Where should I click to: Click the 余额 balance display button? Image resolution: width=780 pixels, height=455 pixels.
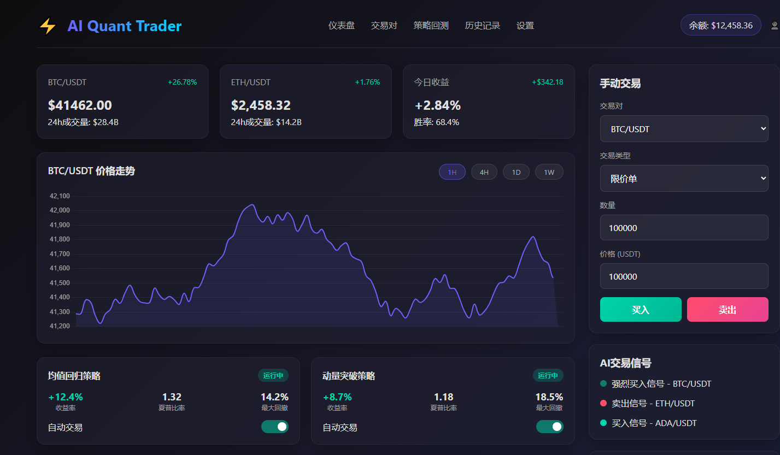(720, 25)
